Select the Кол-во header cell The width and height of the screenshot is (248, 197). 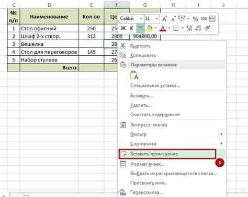[x=91, y=17]
